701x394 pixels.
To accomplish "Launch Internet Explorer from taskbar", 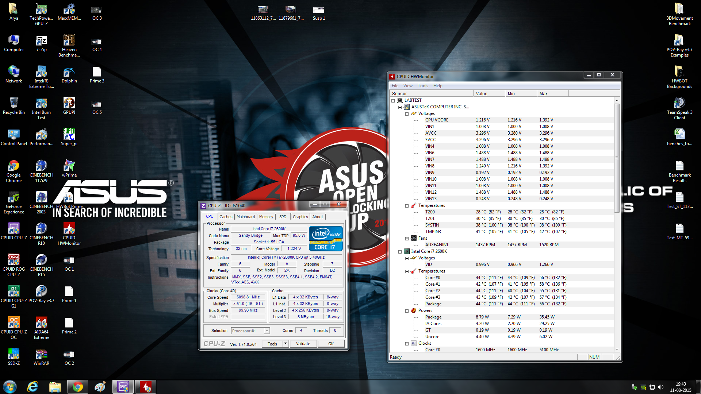I will click(x=32, y=387).
